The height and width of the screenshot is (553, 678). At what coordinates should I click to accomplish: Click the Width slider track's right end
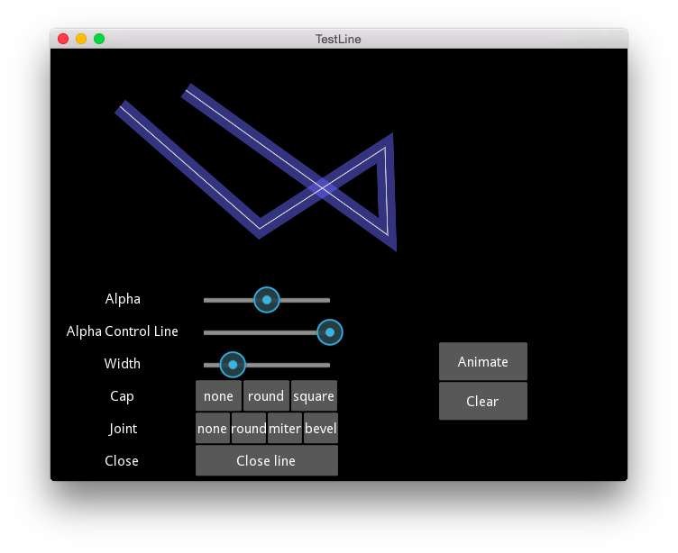(327, 365)
